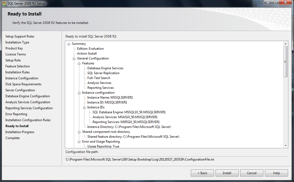
Task: Select the Installation Type step
Action: tap(17, 42)
